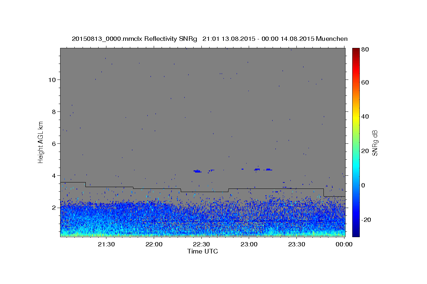Click the height tick label 4
427x284 pixels.
(54, 175)
